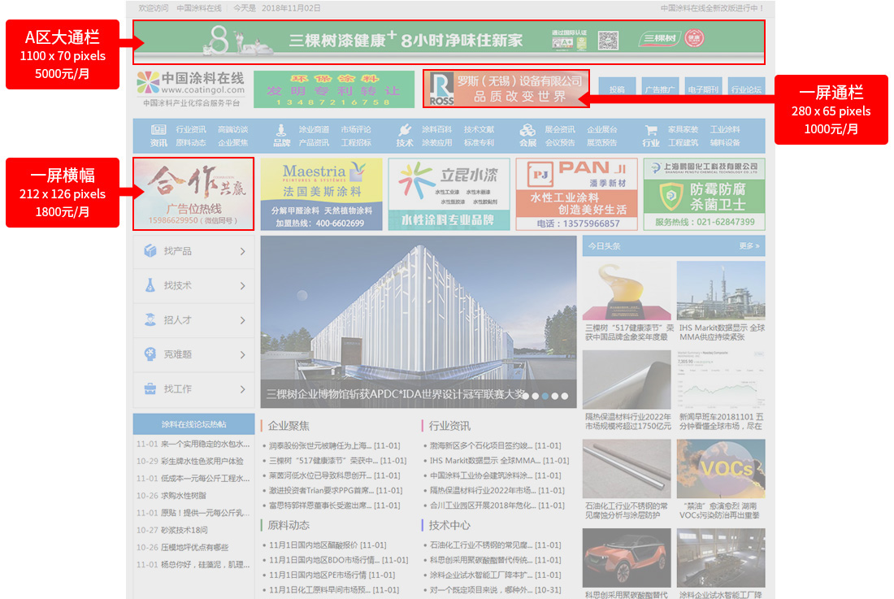Screen dimensions: 894x599
Task: Select the highlighted blue carousel dot
Action: pos(545,396)
